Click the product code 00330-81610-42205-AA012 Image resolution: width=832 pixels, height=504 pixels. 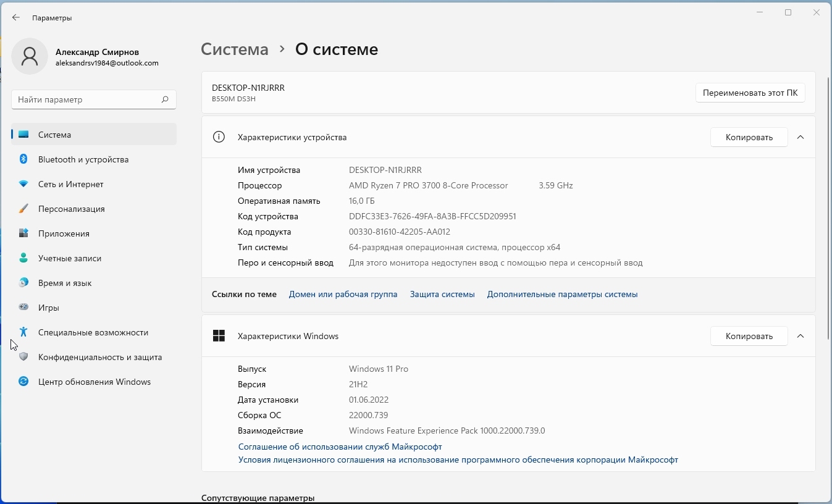coord(400,232)
